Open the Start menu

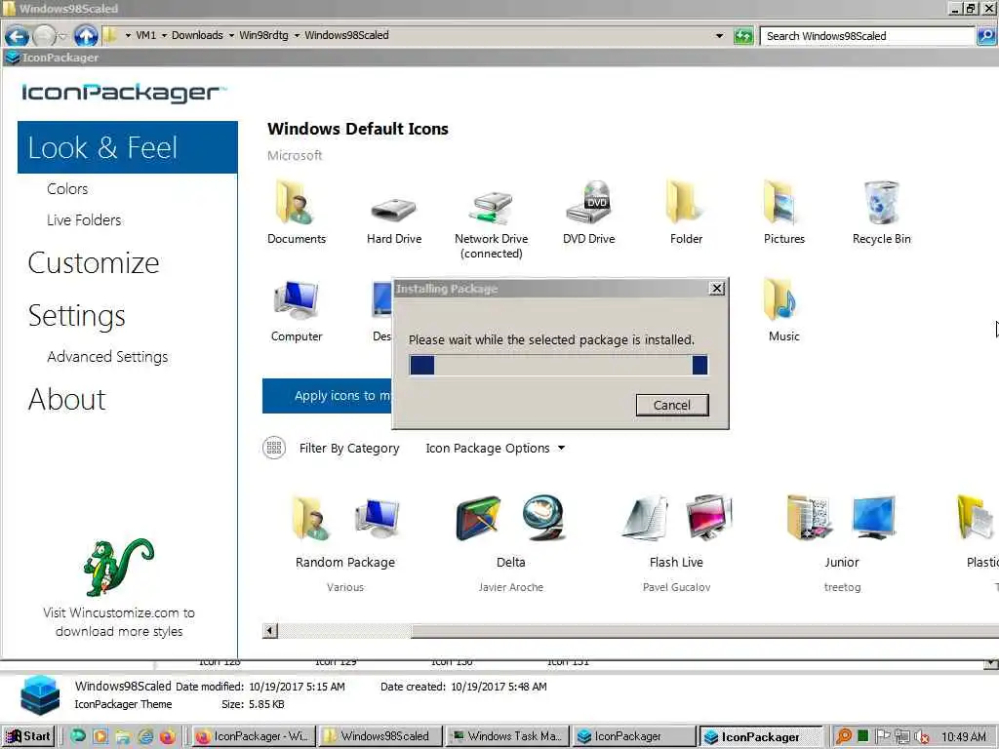point(28,736)
